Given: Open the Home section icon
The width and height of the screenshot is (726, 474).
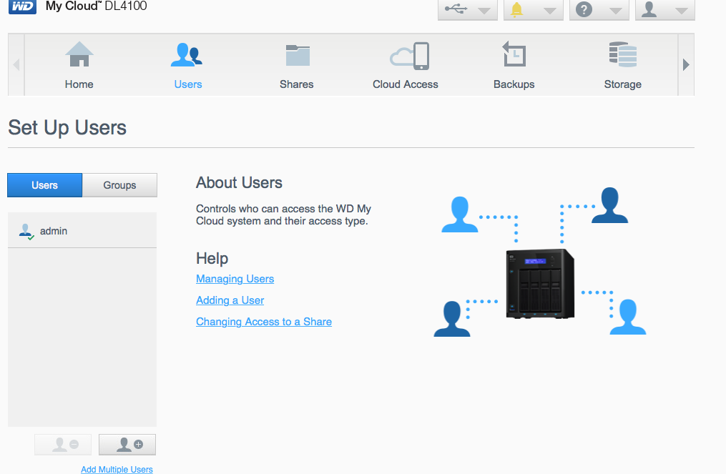Looking at the screenshot, I should pyautogui.click(x=79, y=54).
